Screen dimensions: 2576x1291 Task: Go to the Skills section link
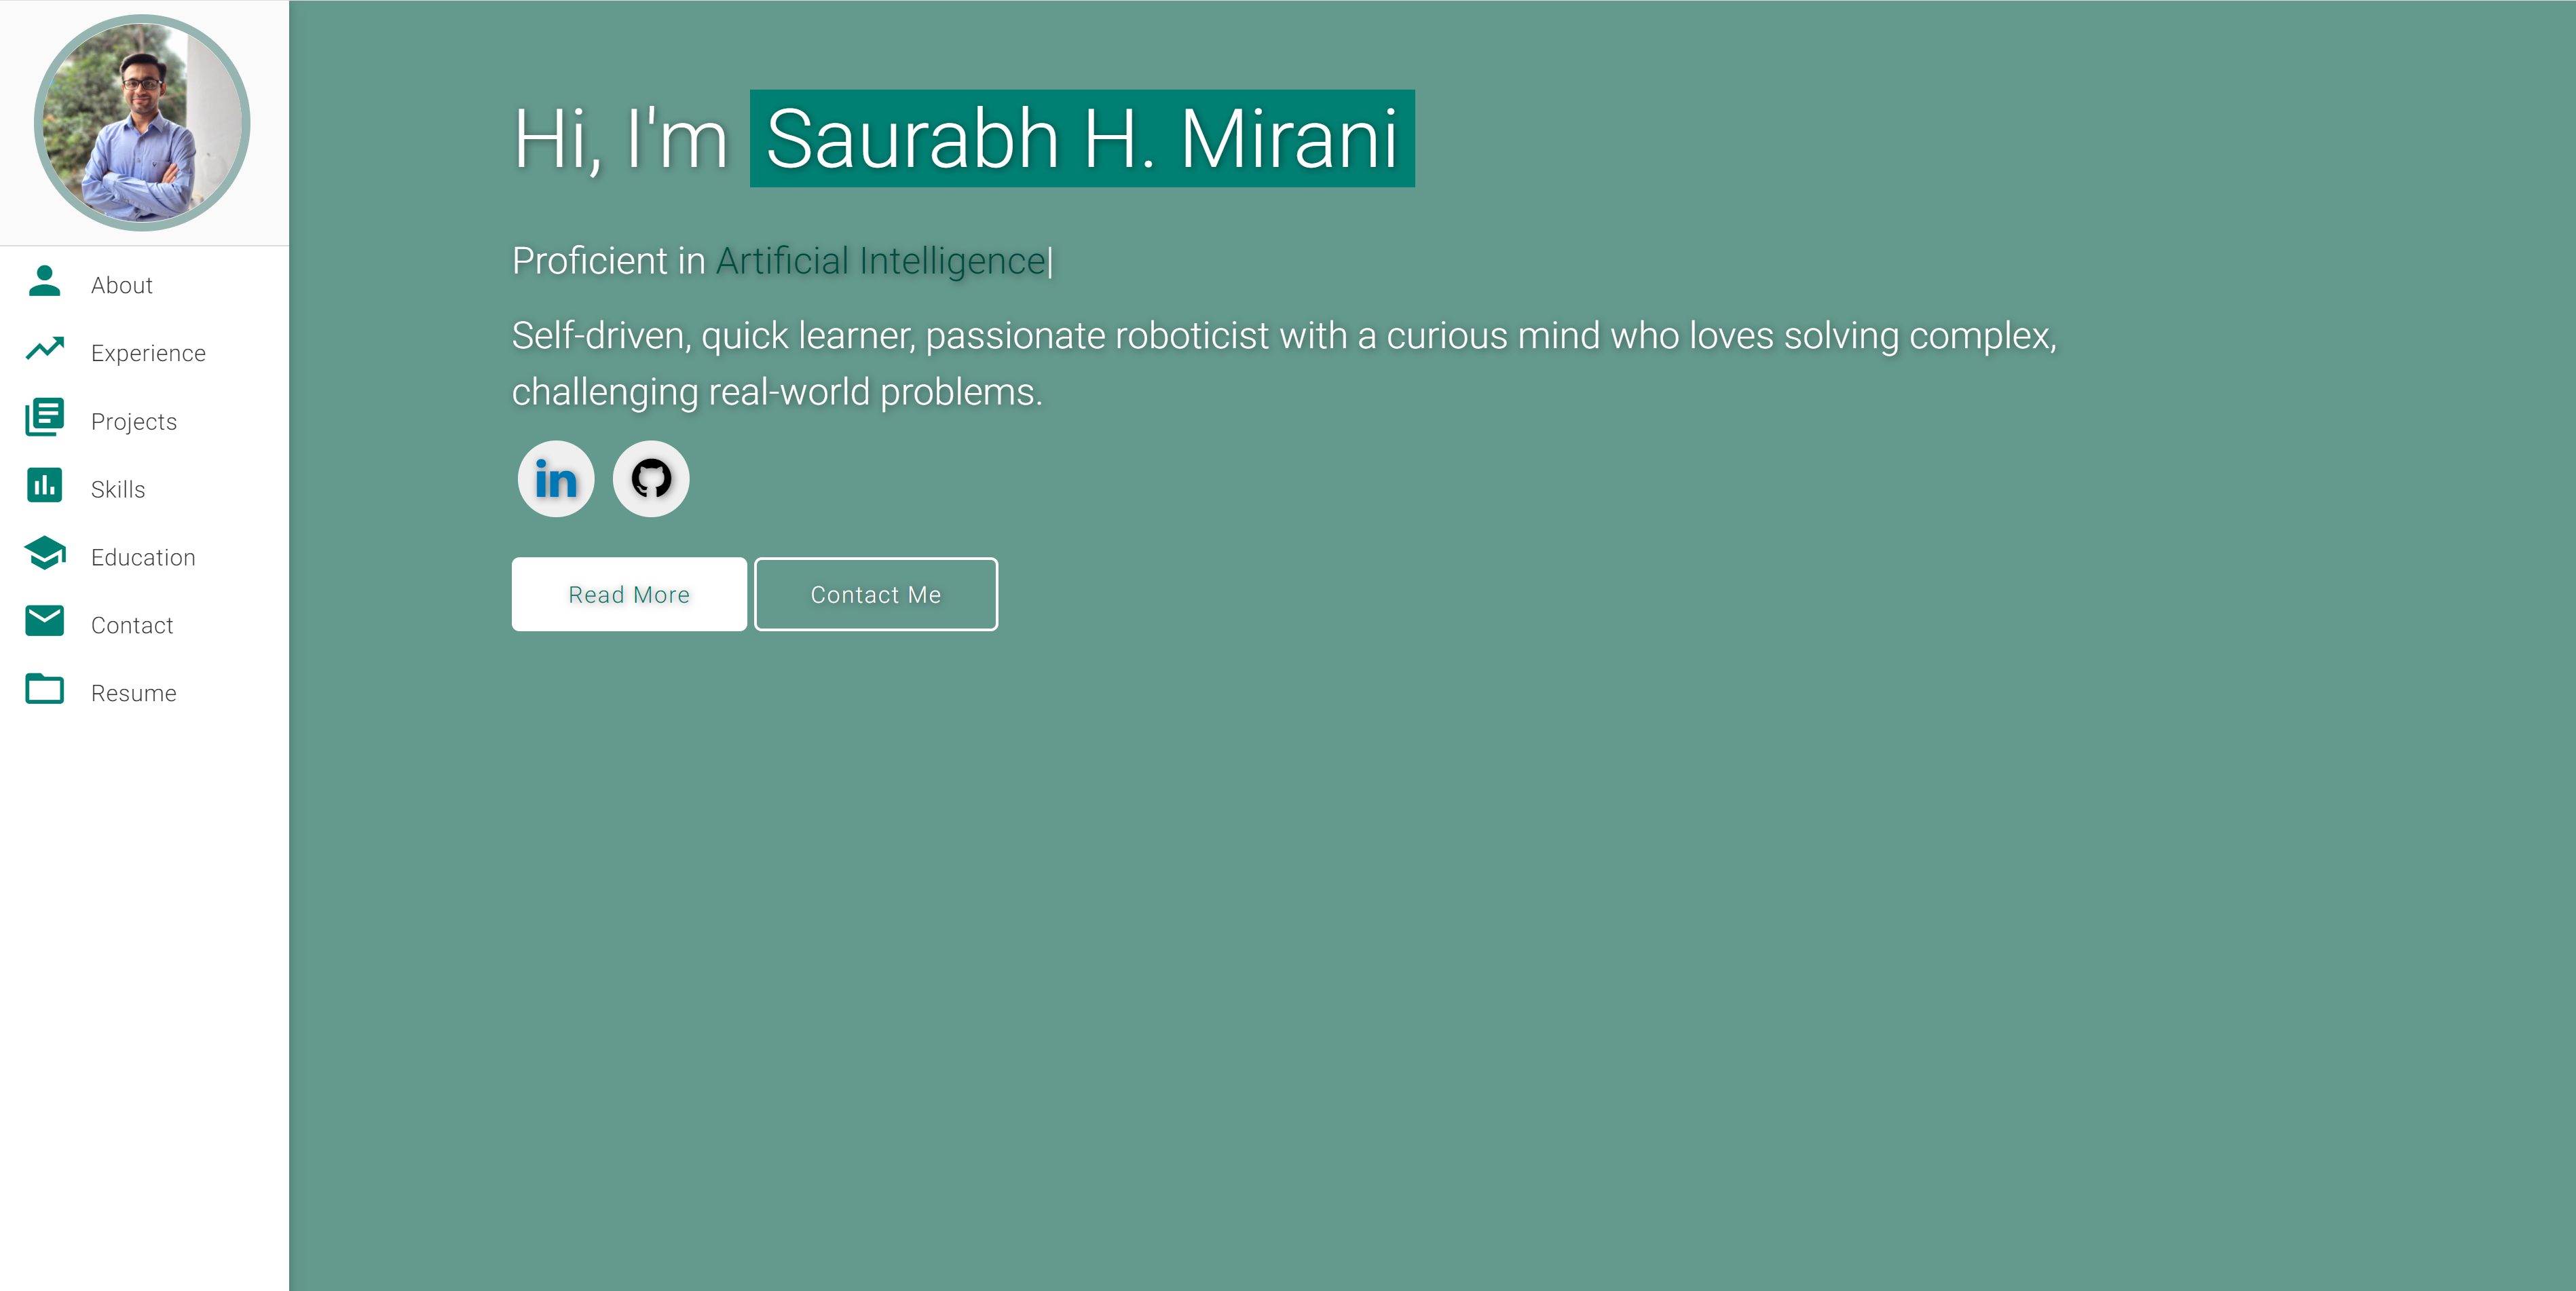[x=118, y=488]
